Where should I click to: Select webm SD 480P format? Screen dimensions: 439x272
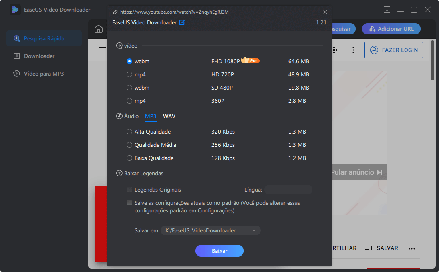(x=129, y=88)
